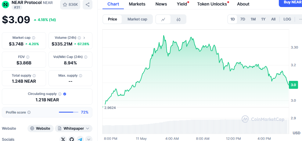
Task: Open the X (Twitter) social link
Action: (x=63, y=139)
